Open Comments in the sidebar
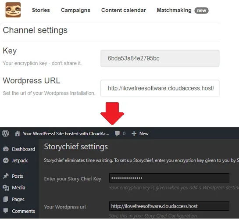This screenshot has height=219, width=239. pos(24,211)
